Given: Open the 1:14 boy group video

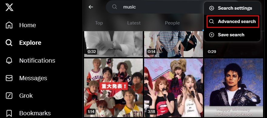Looking at the screenshot, I should [x=113, y=88].
